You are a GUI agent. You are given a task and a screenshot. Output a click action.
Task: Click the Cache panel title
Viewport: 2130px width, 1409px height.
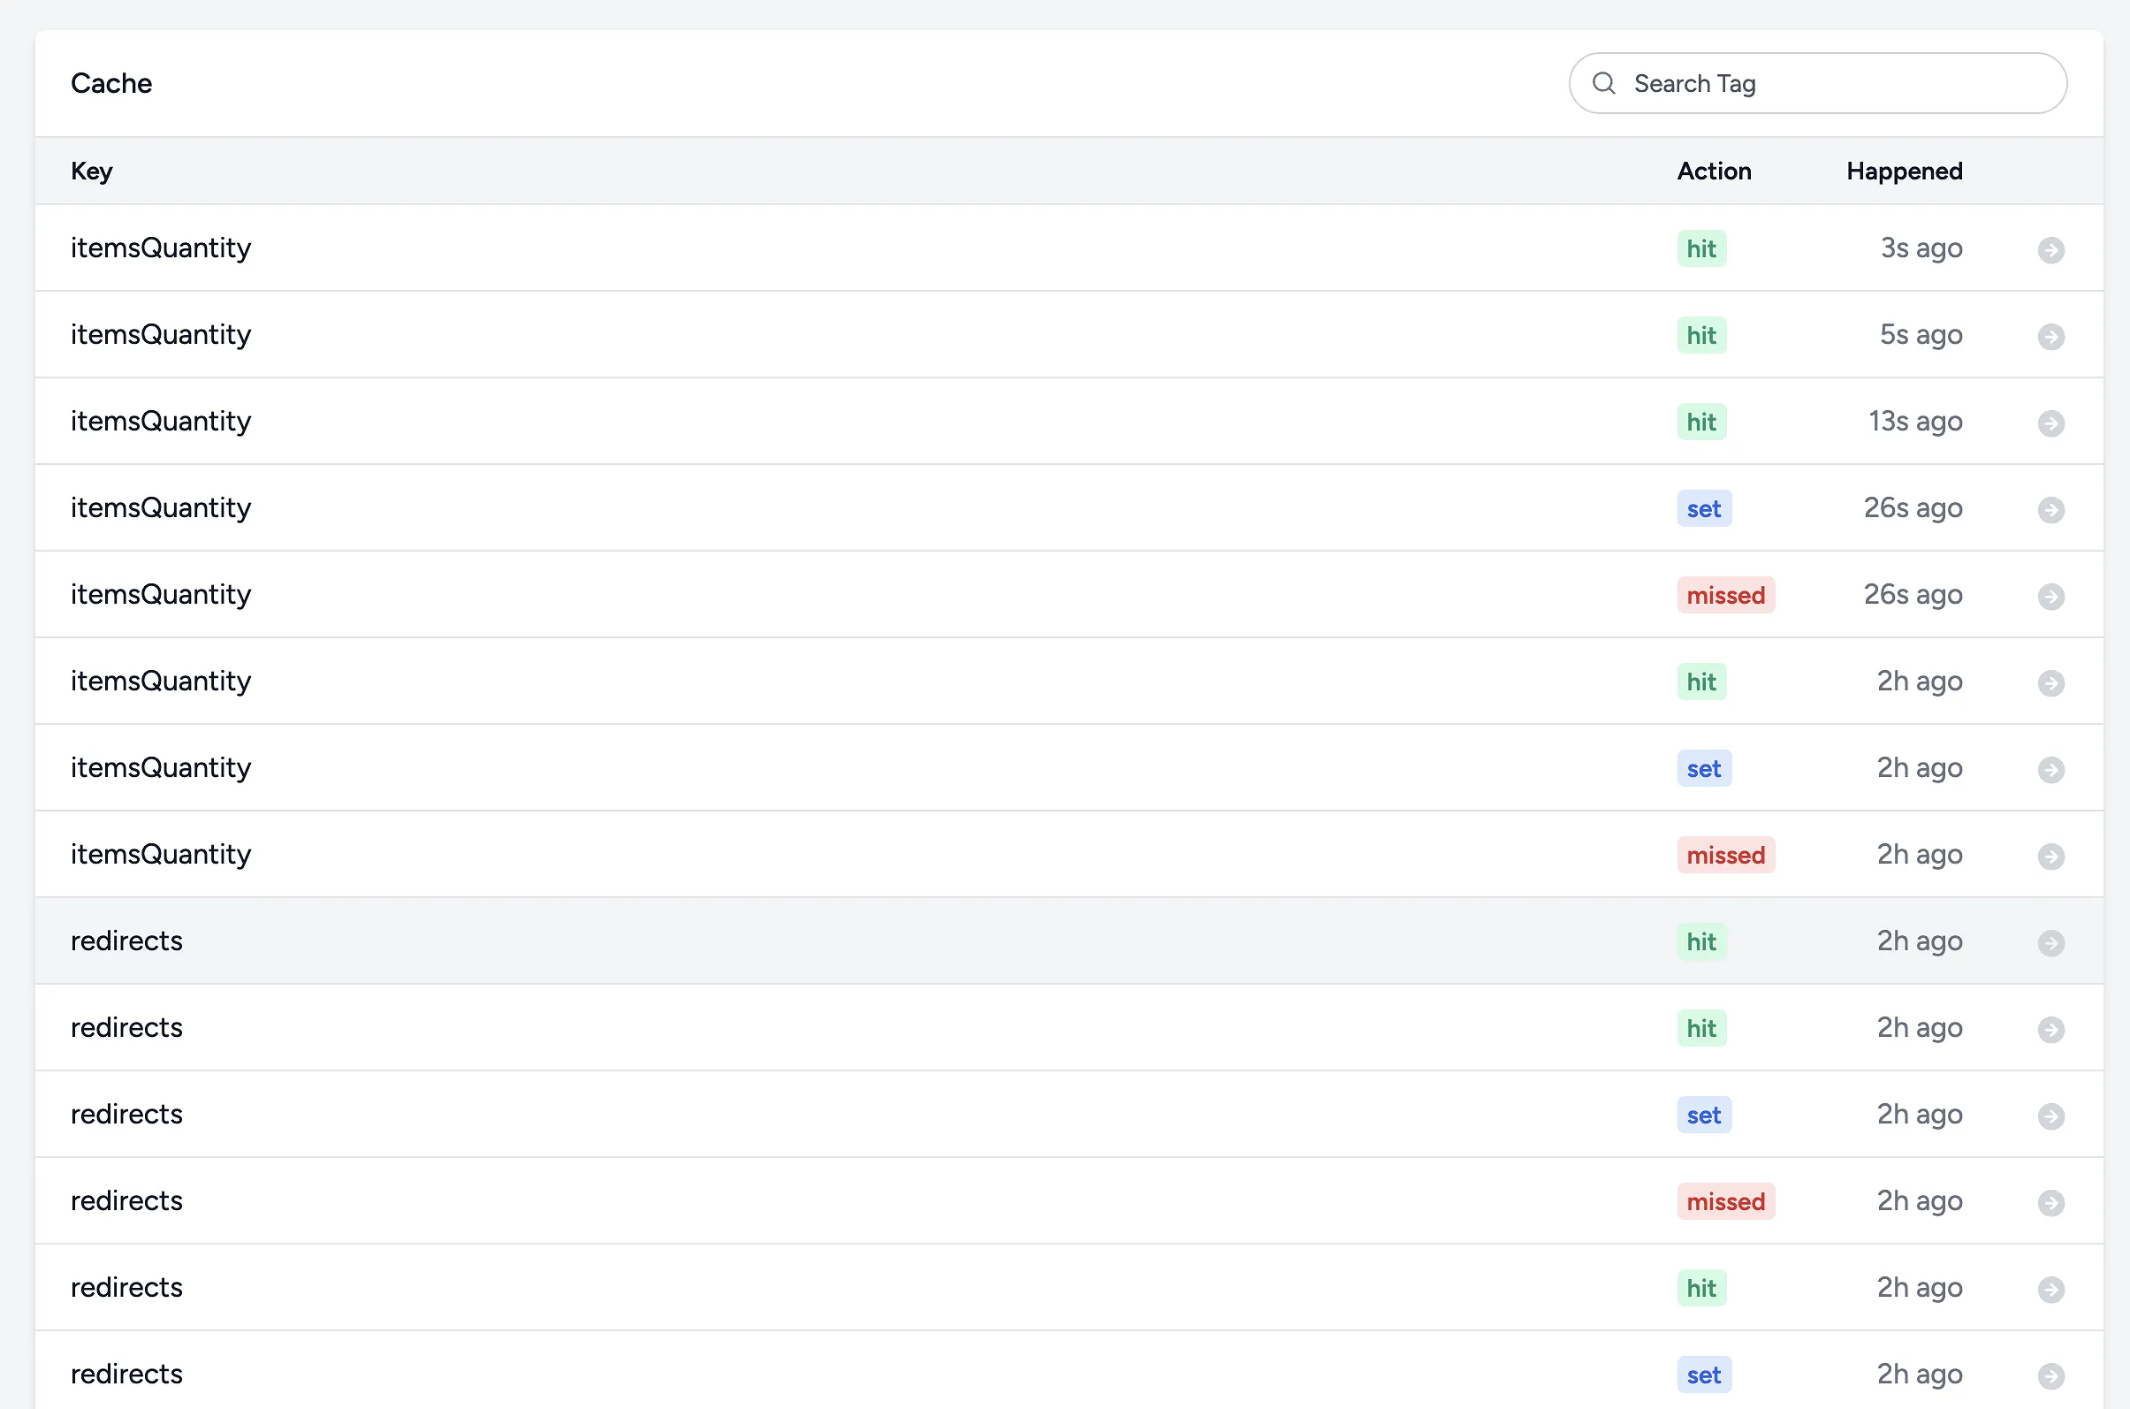tap(111, 84)
